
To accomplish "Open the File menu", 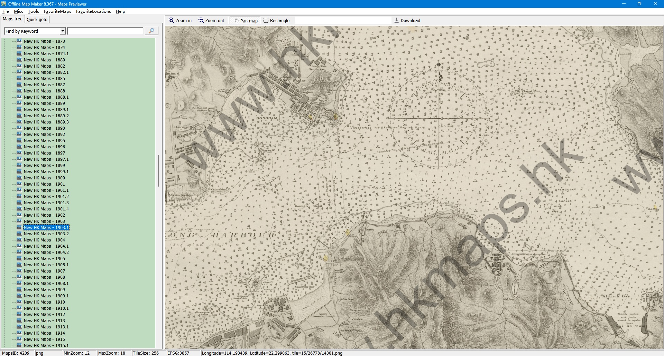I will (6, 11).
